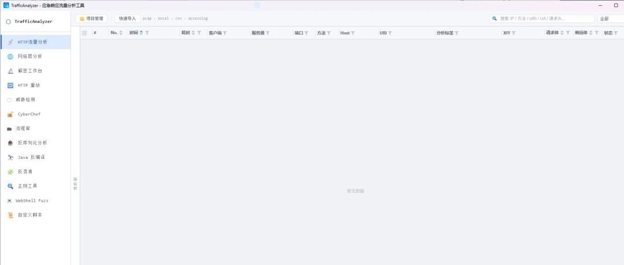624x265 pixels.
Task: Select HTTP 重放 in the sidebar
Action: pyautogui.click(x=36, y=85)
